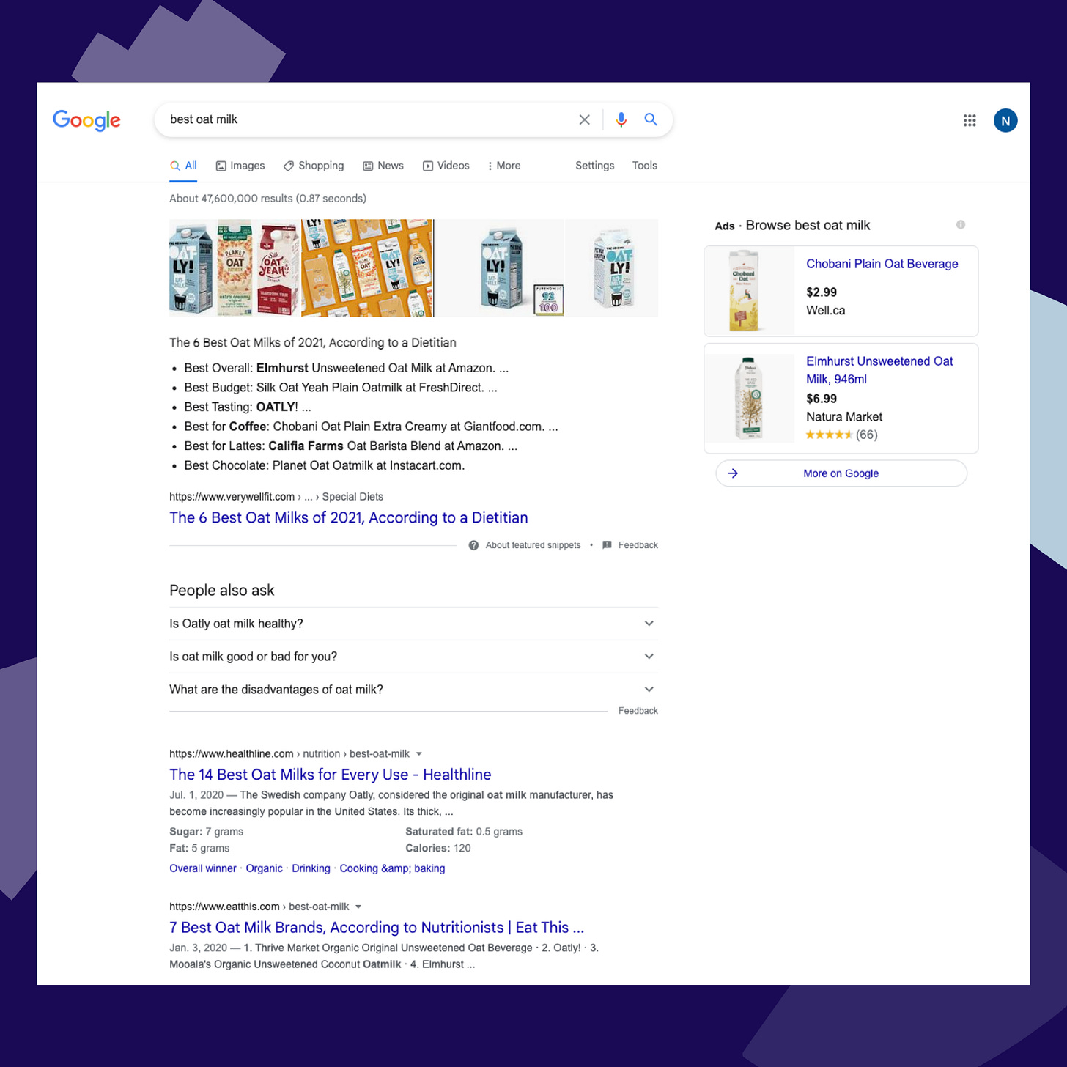Select the All tab
The width and height of the screenshot is (1067, 1067).
coord(183,166)
